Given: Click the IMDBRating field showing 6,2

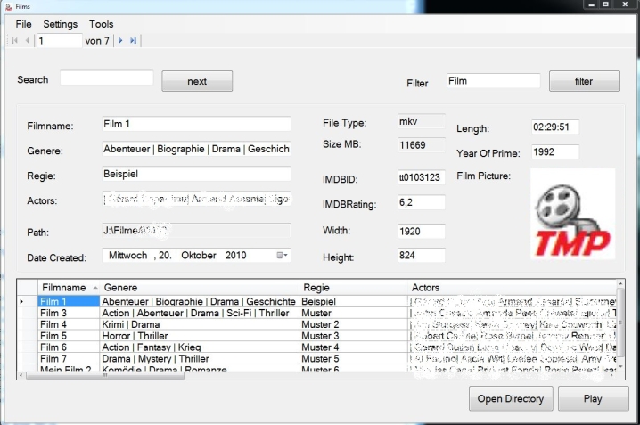Looking at the screenshot, I should 421,203.
